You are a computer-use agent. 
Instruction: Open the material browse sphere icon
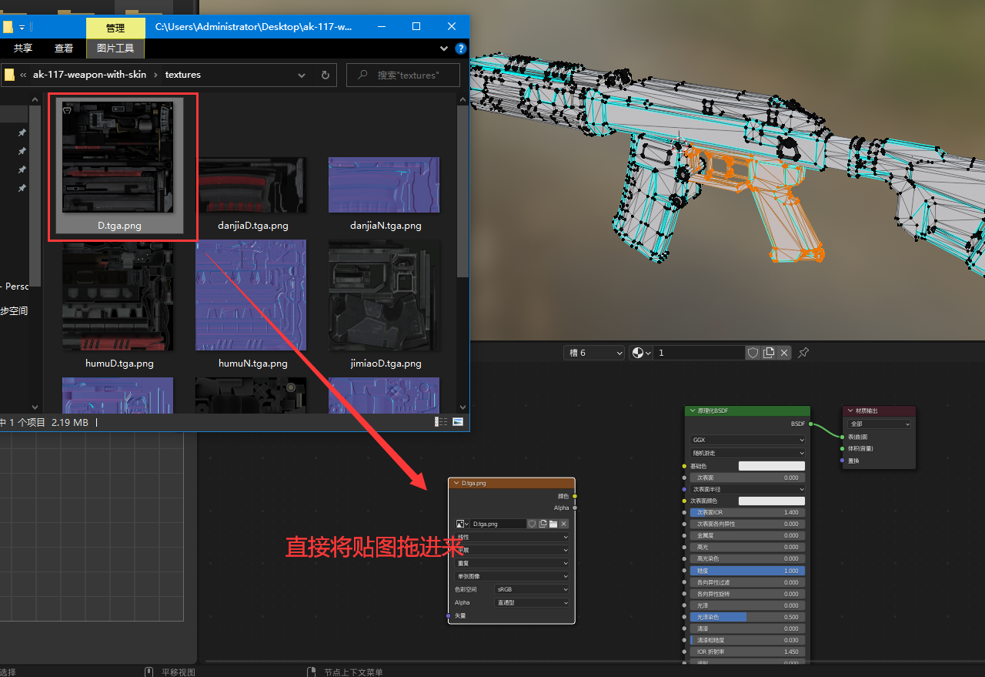(x=640, y=353)
